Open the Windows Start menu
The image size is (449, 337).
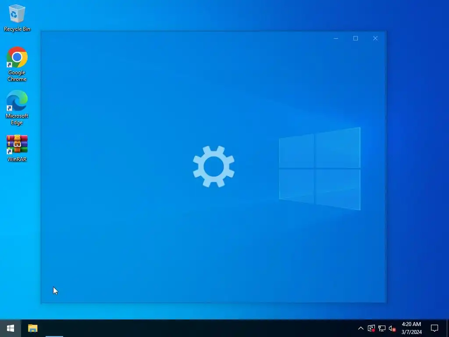(x=11, y=328)
